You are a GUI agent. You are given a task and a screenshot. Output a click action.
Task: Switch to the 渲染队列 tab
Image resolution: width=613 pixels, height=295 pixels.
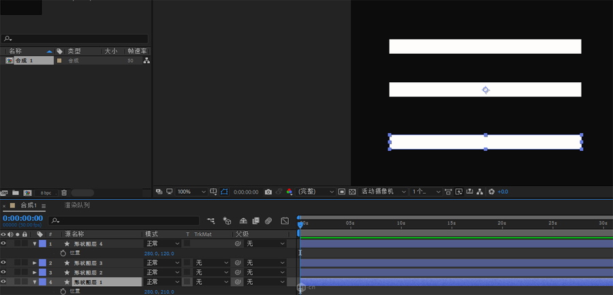[x=77, y=205]
